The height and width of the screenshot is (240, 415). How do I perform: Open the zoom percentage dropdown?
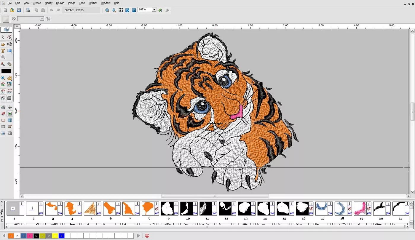click(x=154, y=10)
